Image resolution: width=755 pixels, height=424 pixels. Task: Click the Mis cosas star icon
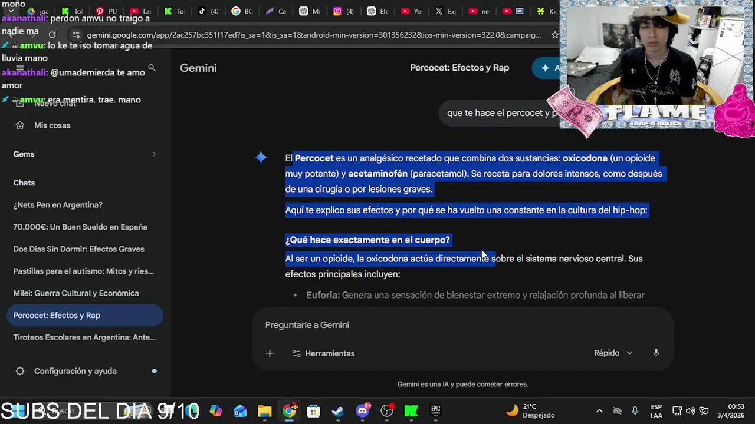coord(20,125)
